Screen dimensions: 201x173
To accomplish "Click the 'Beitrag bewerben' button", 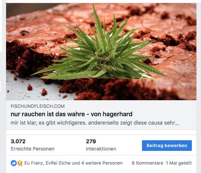I will pos(167,146).
